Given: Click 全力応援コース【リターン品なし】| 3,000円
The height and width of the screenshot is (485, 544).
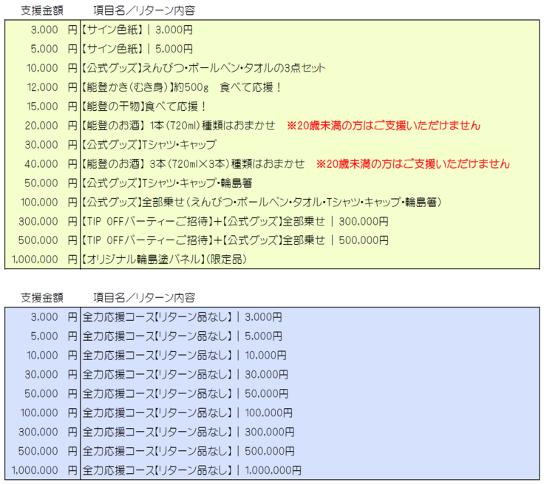Looking at the screenshot, I should coord(182,317).
